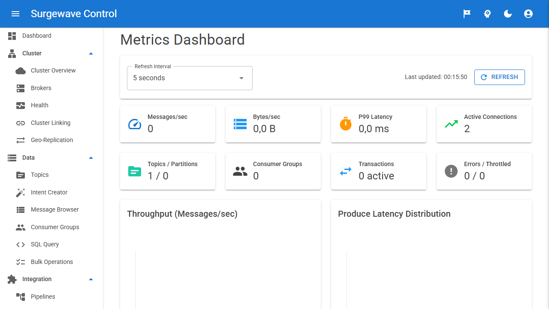Image resolution: width=549 pixels, height=309 pixels.
Task: Toggle dark mode moon icon
Action: 508,14
